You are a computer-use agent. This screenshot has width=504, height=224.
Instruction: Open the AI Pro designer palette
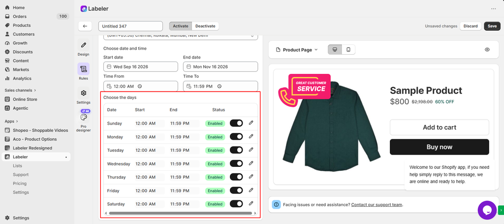(83, 117)
